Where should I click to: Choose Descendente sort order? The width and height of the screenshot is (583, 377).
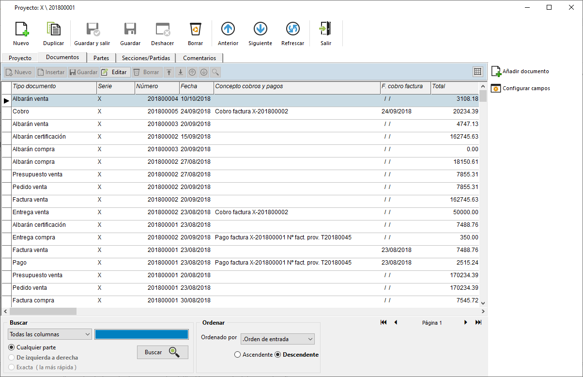[296, 355]
